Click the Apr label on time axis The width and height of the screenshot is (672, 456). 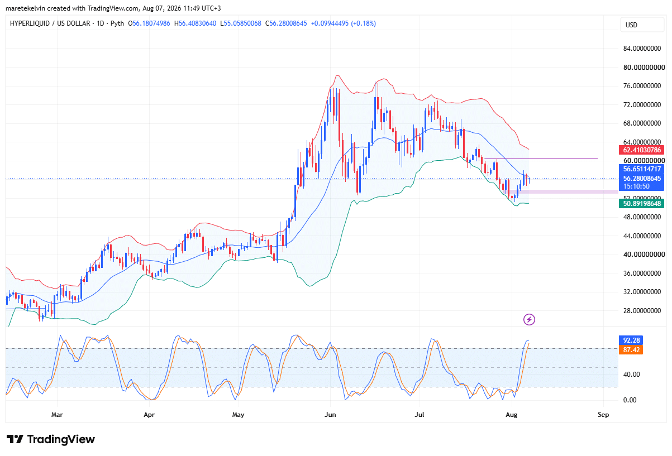pyautogui.click(x=149, y=415)
